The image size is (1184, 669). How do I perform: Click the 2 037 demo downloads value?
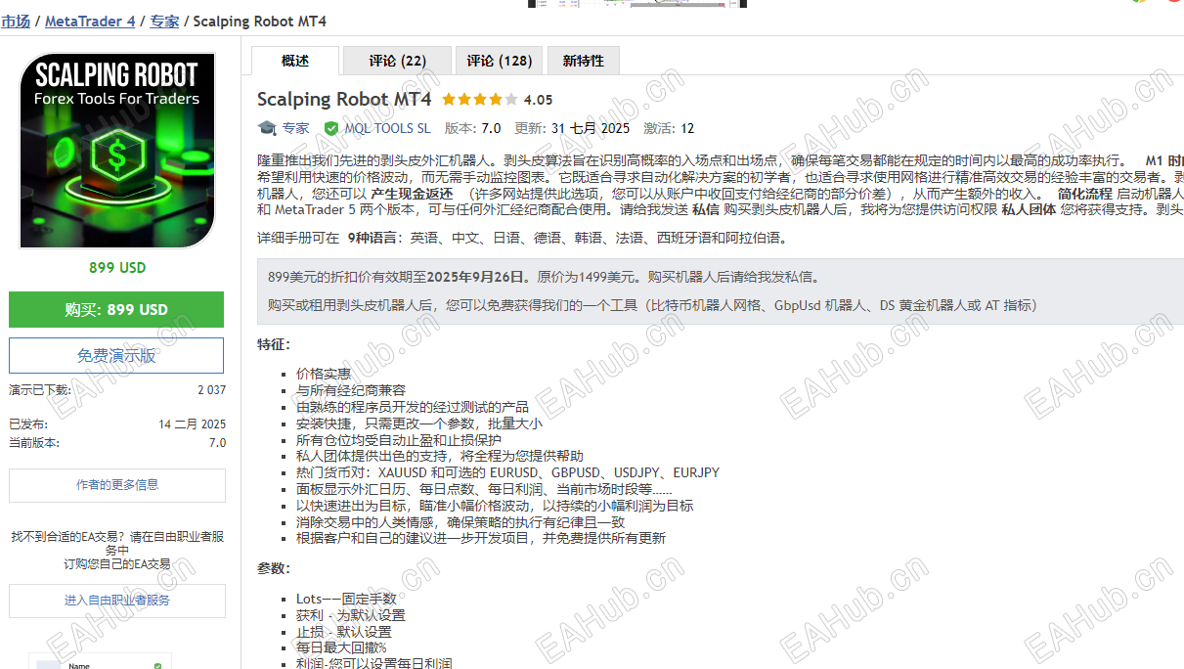pyautogui.click(x=211, y=389)
